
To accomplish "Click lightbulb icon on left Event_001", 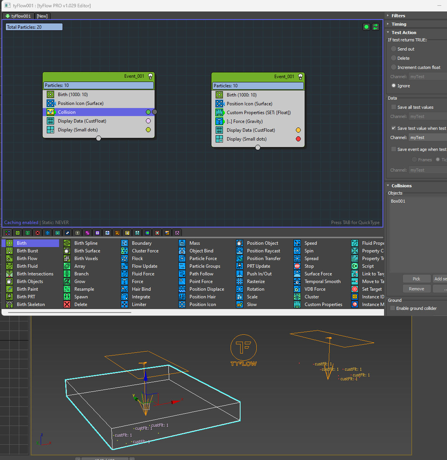I will click(x=150, y=76).
